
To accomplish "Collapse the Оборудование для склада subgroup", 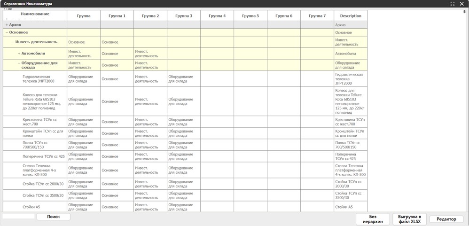I will click(19, 63).
